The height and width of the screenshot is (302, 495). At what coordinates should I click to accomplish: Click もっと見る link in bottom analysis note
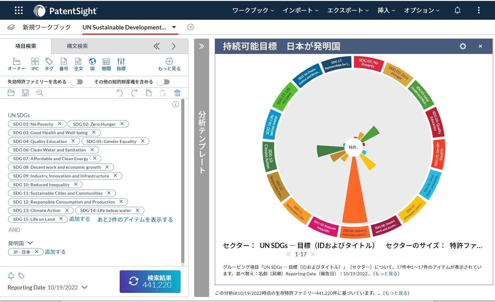coord(396,293)
